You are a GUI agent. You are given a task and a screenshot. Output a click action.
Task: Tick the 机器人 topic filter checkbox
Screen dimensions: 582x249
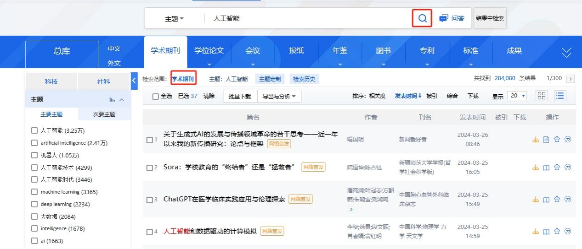click(x=34, y=155)
